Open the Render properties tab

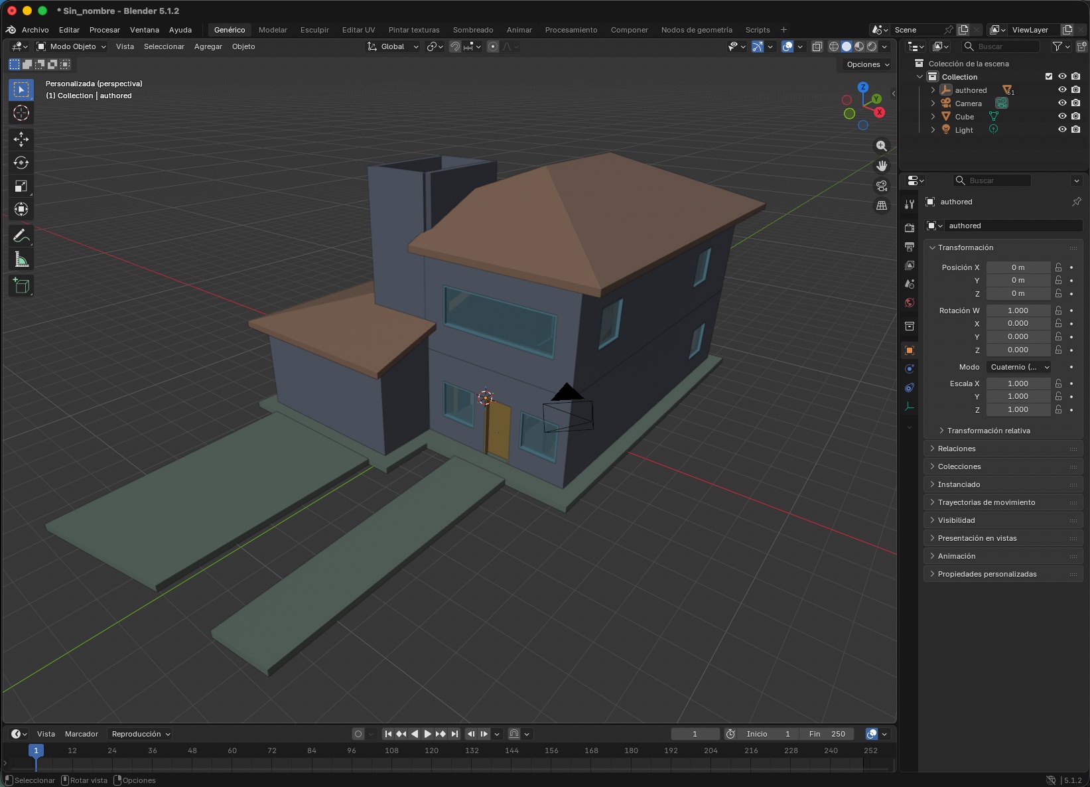(x=910, y=228)
